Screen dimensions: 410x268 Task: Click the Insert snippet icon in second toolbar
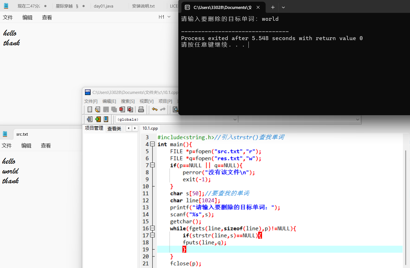pyautogui.click(x=89, y=119)
